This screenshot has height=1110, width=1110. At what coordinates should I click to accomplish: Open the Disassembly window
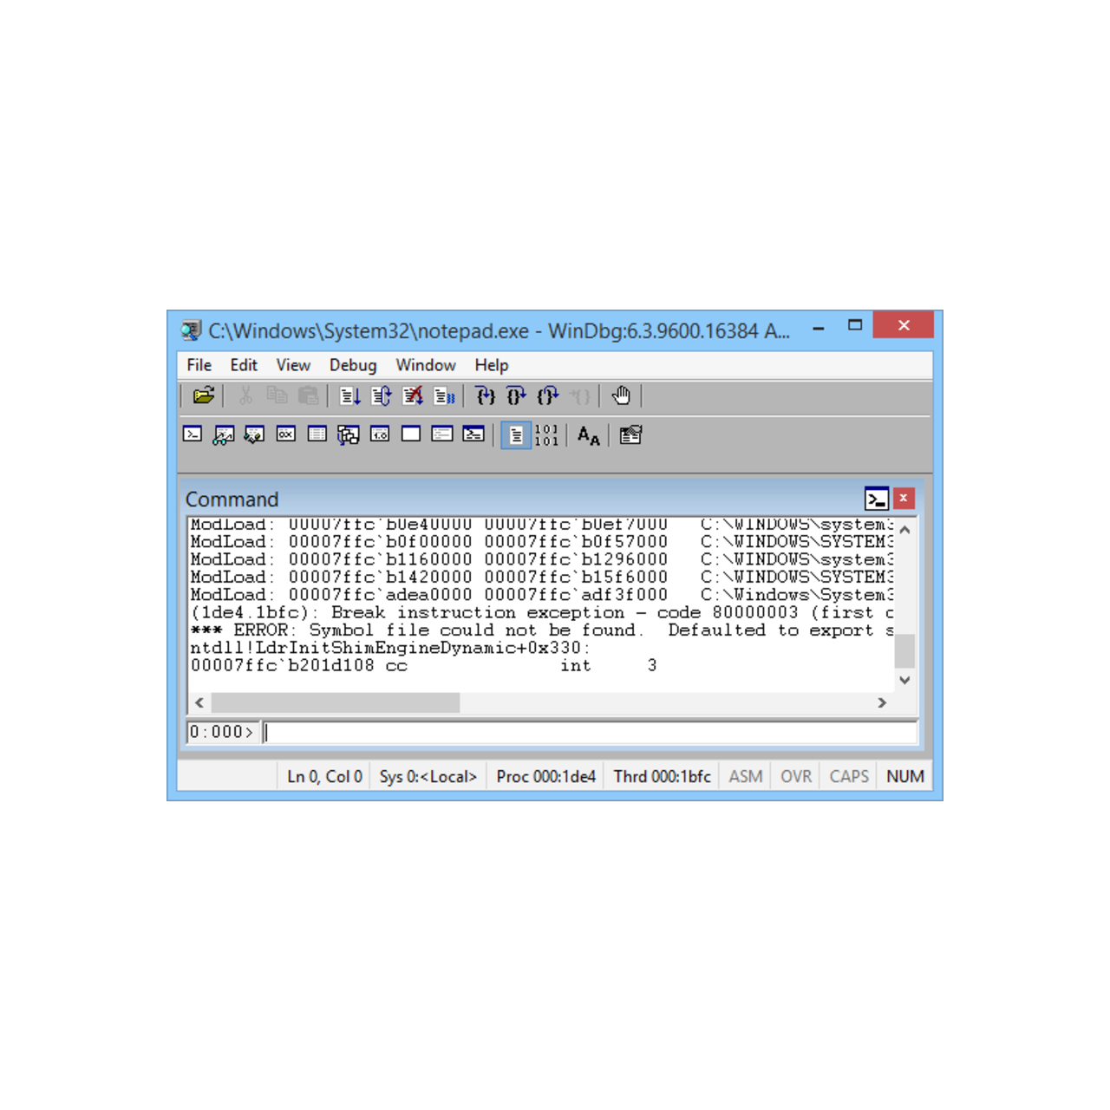(x=380, y=434)
